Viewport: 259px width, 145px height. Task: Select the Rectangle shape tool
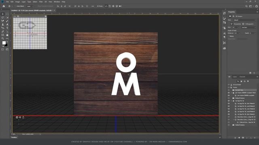click(3, 35)
